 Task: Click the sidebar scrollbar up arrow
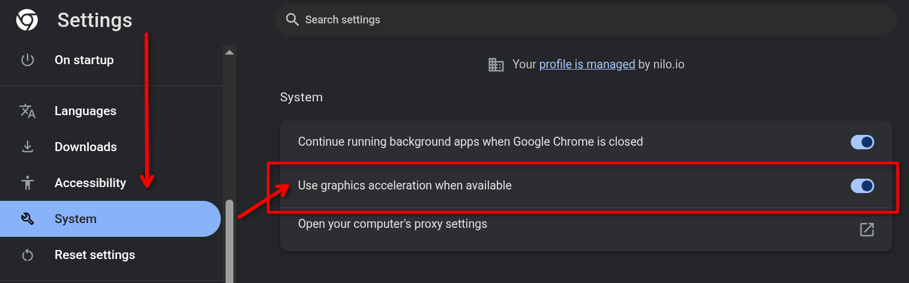click(x=229, y=52)
